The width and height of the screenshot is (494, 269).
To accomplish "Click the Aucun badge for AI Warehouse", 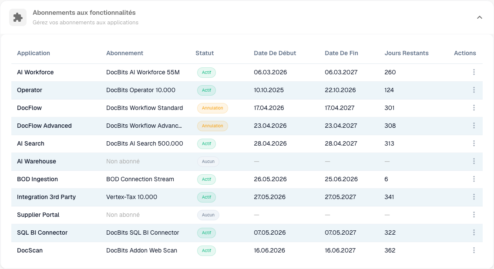I will pos(208,161).
